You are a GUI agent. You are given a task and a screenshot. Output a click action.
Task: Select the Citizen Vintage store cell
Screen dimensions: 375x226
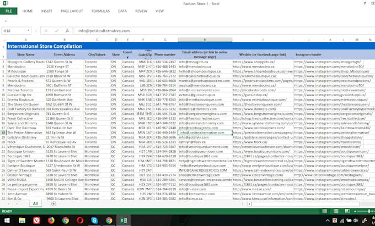click(x=26, y=175)
